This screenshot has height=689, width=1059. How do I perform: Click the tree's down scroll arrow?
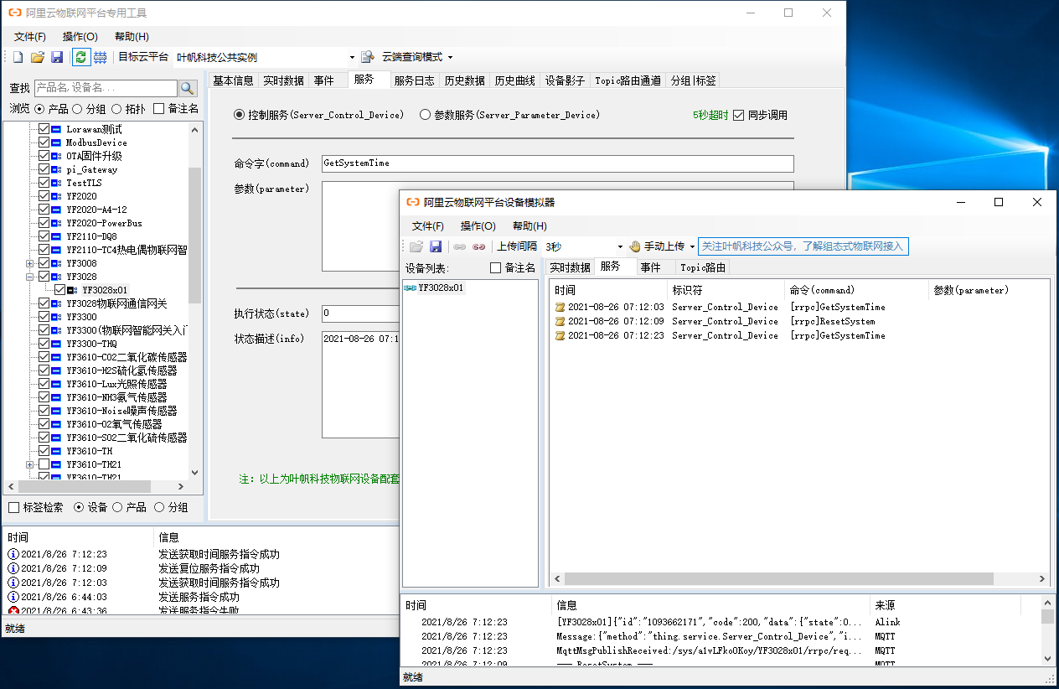[195, 473]
